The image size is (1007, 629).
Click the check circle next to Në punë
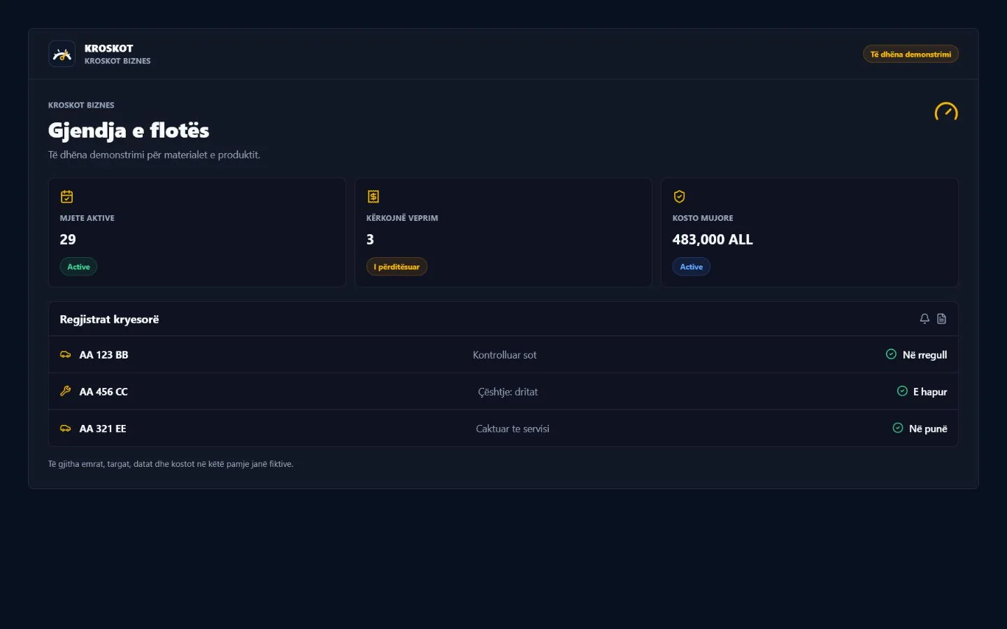tap(898, 428)
